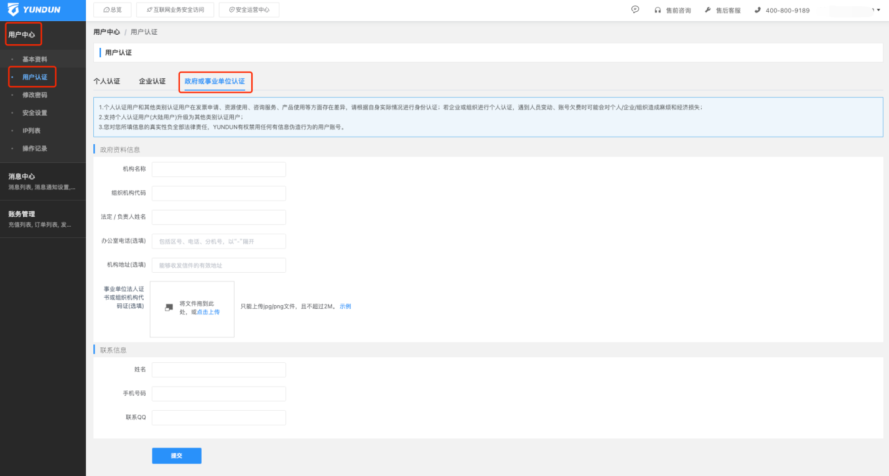The image size is (889, 476).
Task: Open 安全设置 in the sidebar
Action: click(x=35, y=113)
